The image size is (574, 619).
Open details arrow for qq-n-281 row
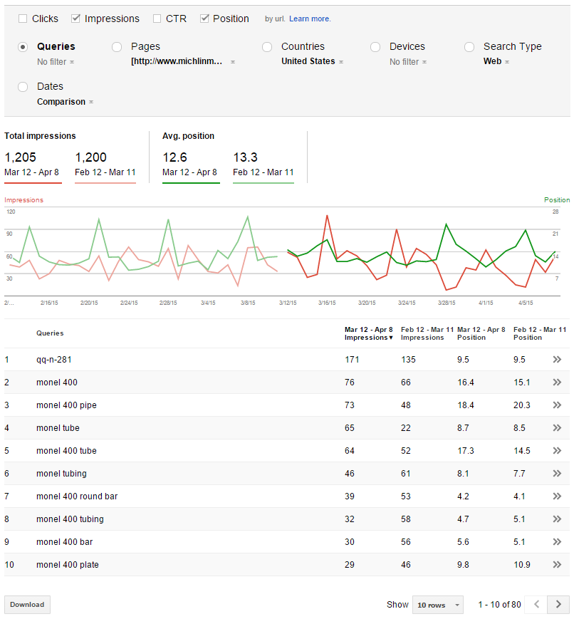(557, 359)
